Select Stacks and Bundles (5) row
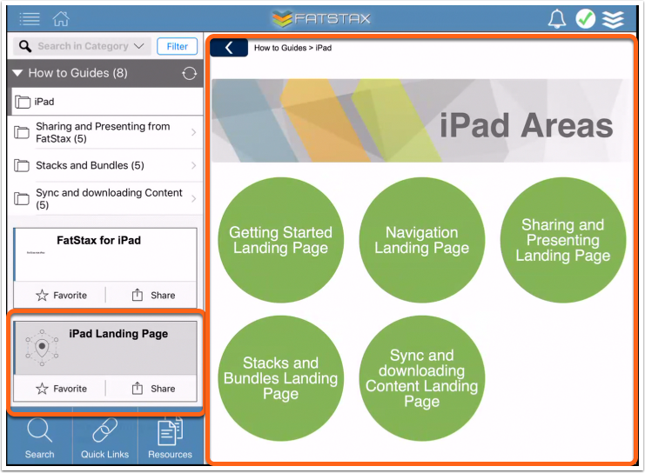 click(x=106, y=165)
